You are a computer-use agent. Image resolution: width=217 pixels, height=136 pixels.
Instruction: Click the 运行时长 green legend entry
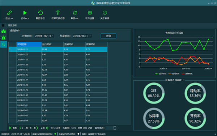(x=161, y=74)
